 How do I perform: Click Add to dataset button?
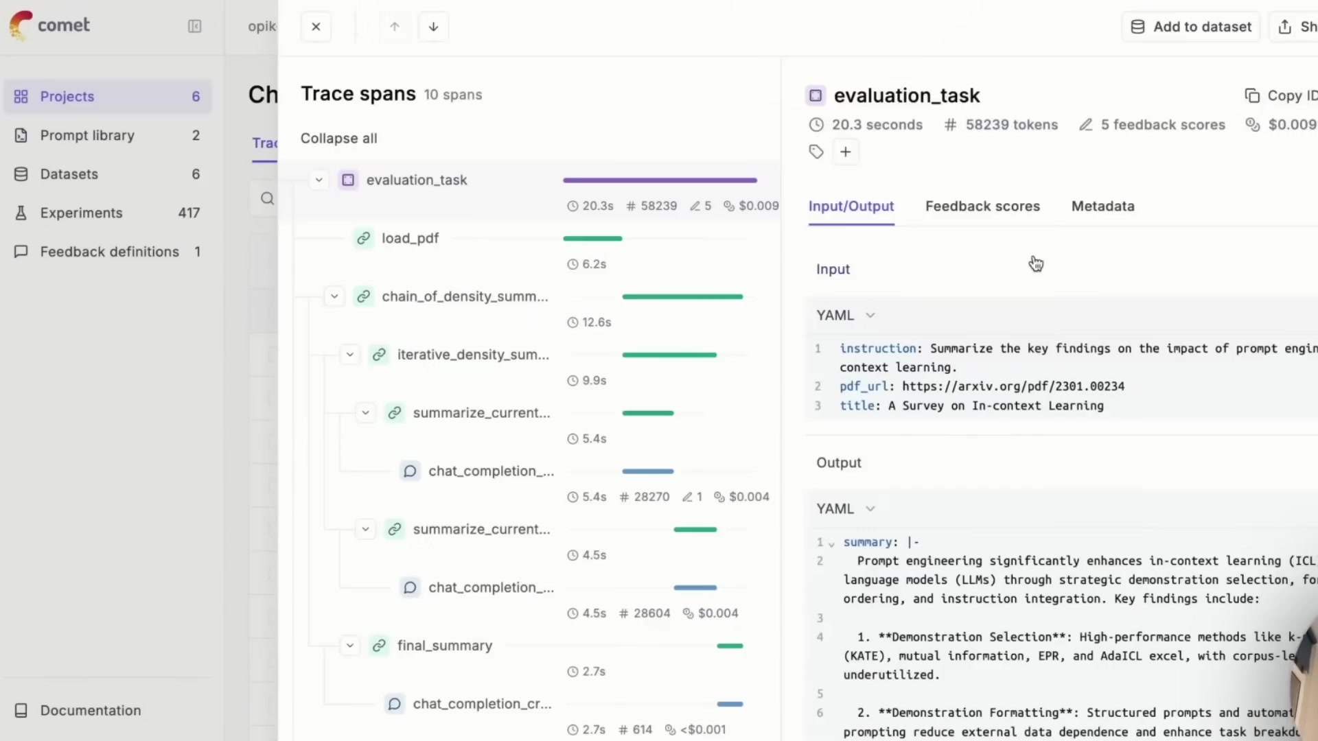coord(1190,27)
